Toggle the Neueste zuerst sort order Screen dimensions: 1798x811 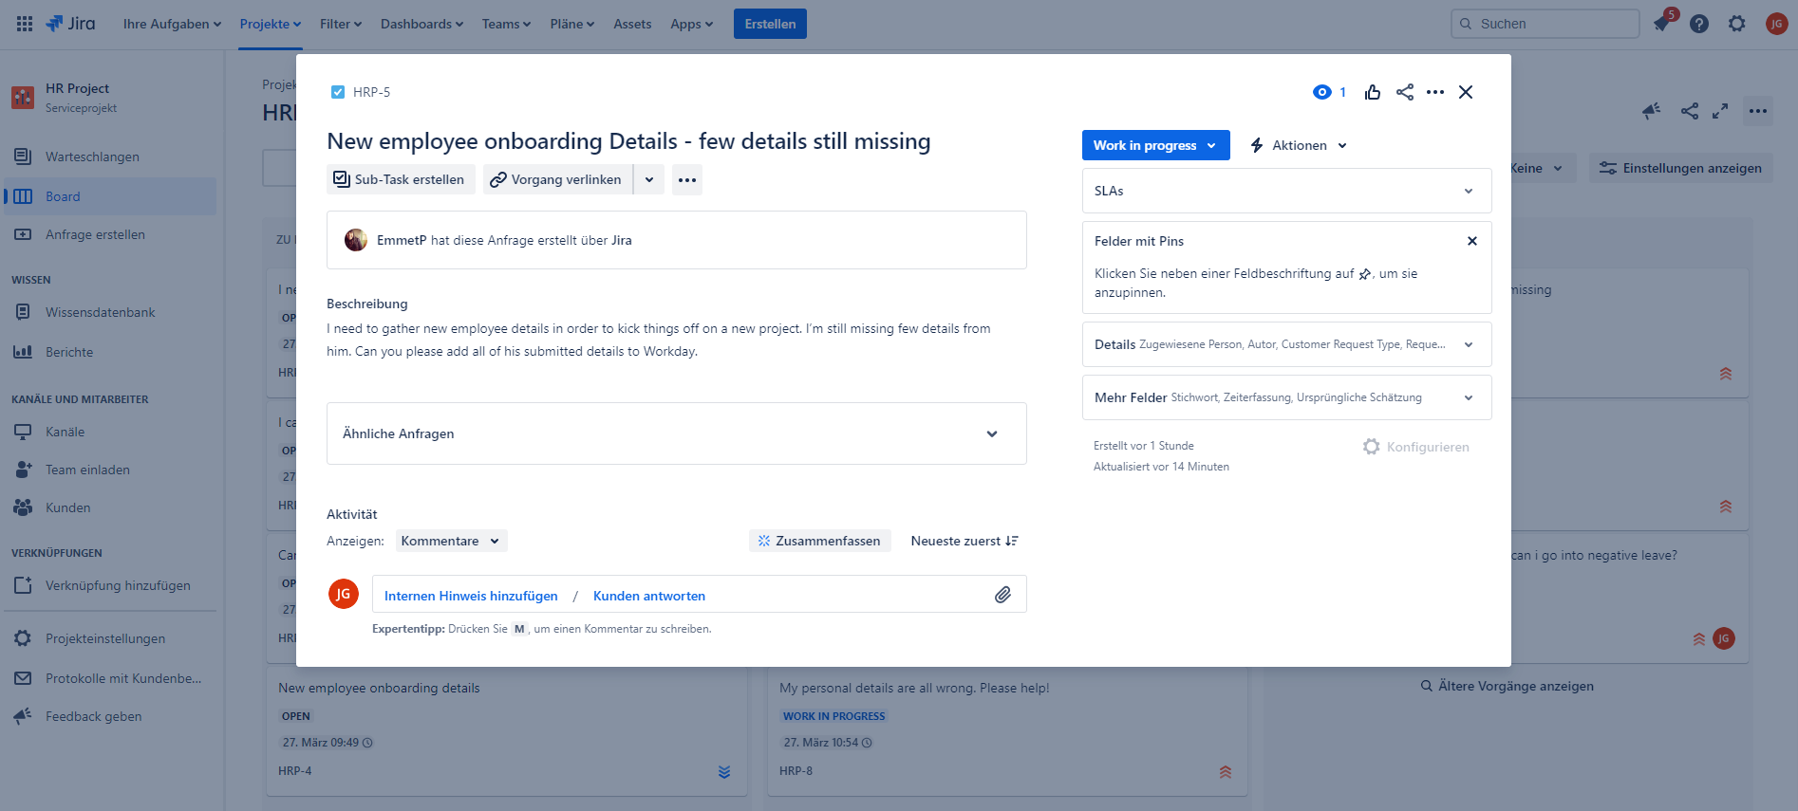964,541
